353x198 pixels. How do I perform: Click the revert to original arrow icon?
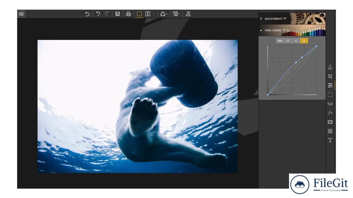click(87, 14)
